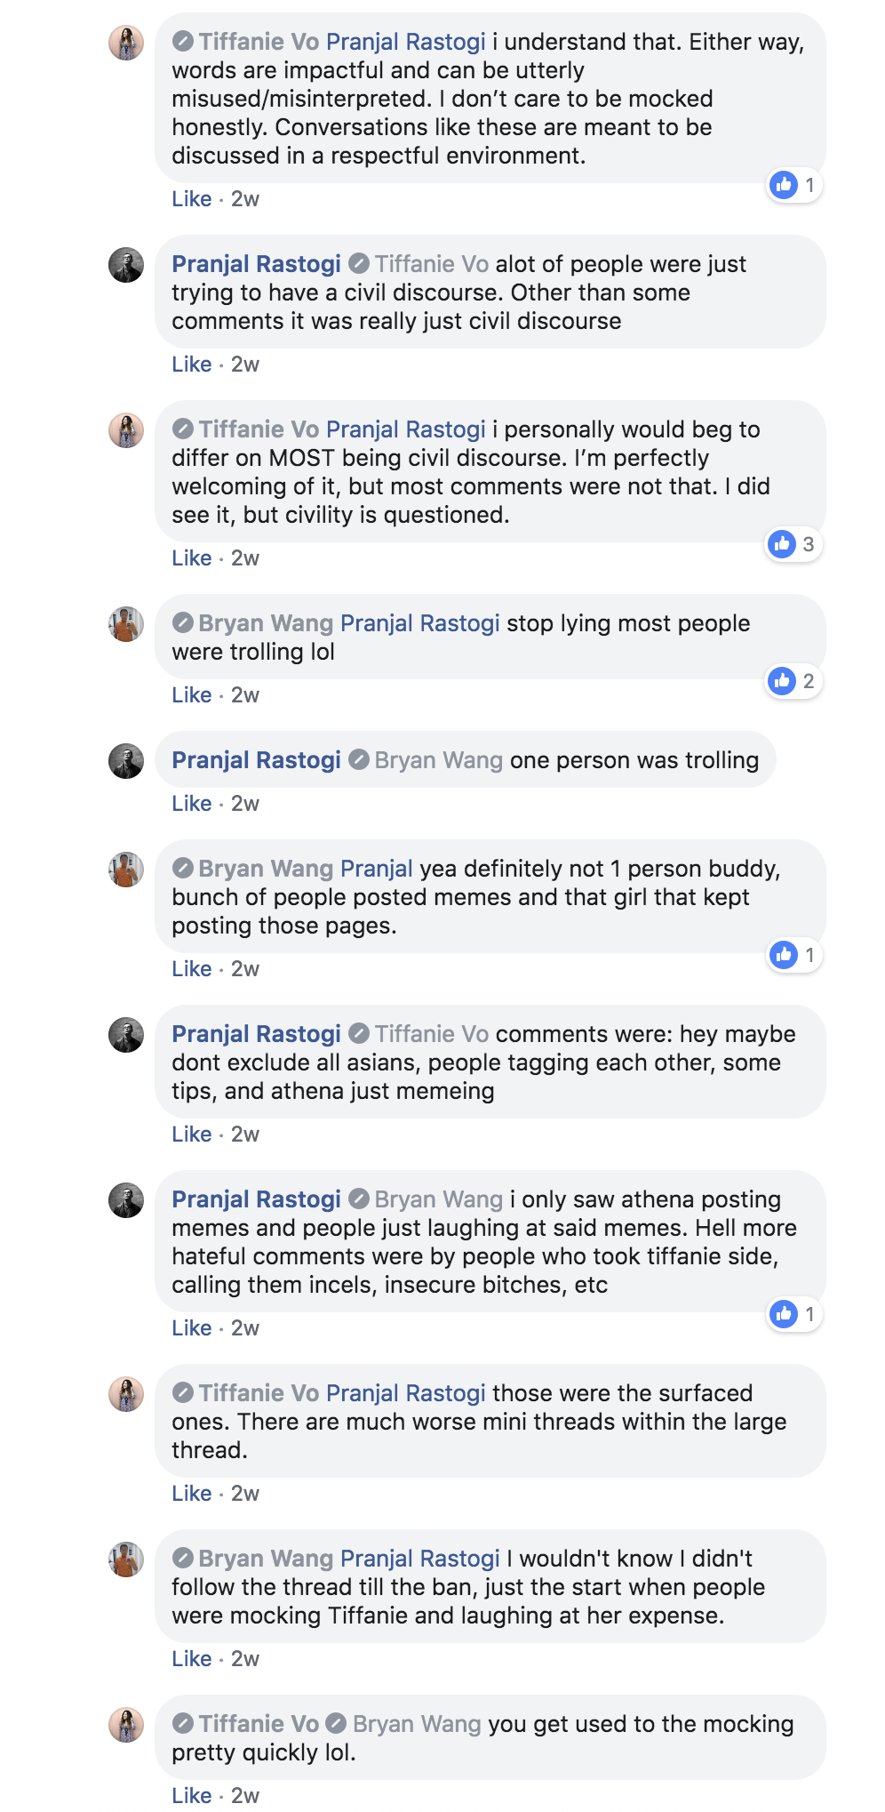Click the like reaction icon showing 3 likes

(x=782, y=543)
